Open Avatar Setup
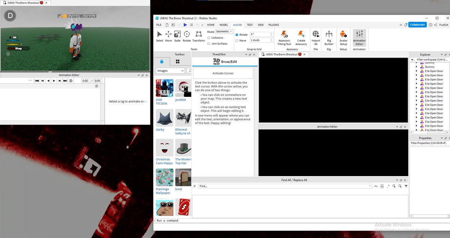The image size is (450, 238). tap(343, 38)
